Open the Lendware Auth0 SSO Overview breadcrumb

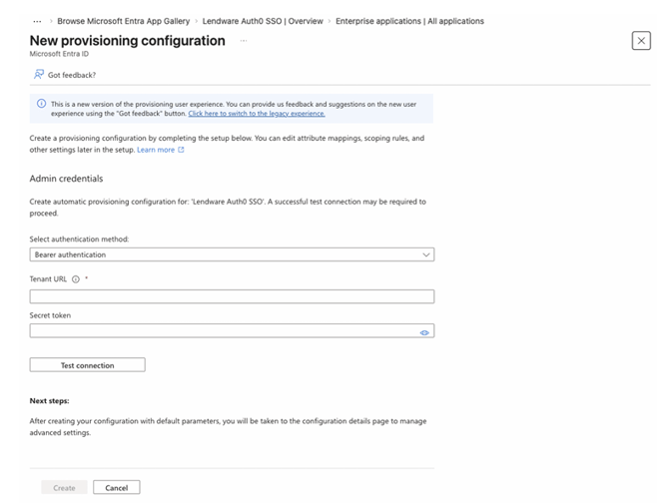(x=263, y=21)
